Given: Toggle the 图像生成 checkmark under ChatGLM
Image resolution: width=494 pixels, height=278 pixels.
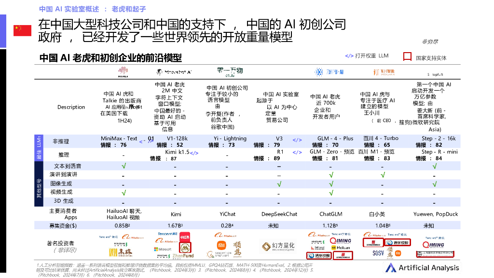Looking at the screenshot, I should pyautogui.click(x=331, y=183).
